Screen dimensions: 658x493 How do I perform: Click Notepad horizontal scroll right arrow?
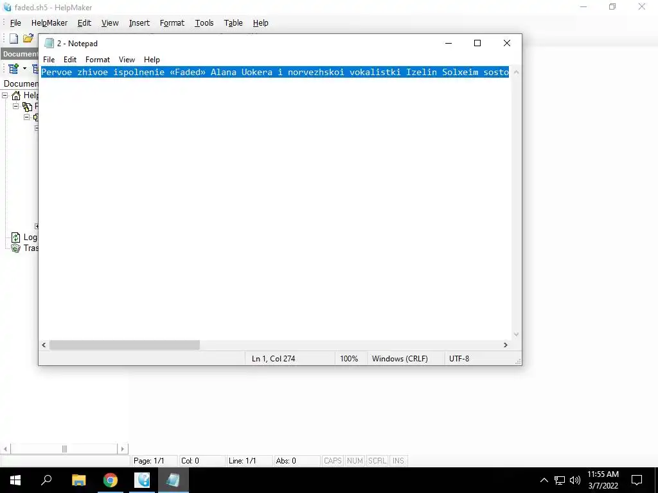point(506,345)
